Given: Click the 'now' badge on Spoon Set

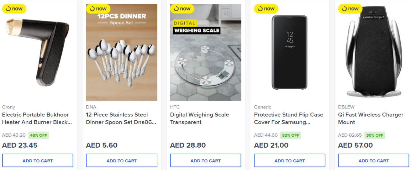Looking at the screenshot, I should pyautogui.click(x=98, y=9).
